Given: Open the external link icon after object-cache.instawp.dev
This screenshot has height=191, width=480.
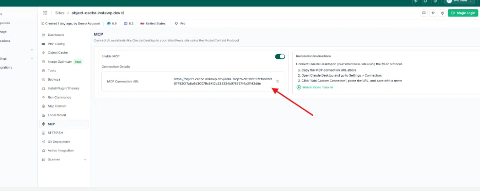Looking at the screenshot, I should click(123, 13).
